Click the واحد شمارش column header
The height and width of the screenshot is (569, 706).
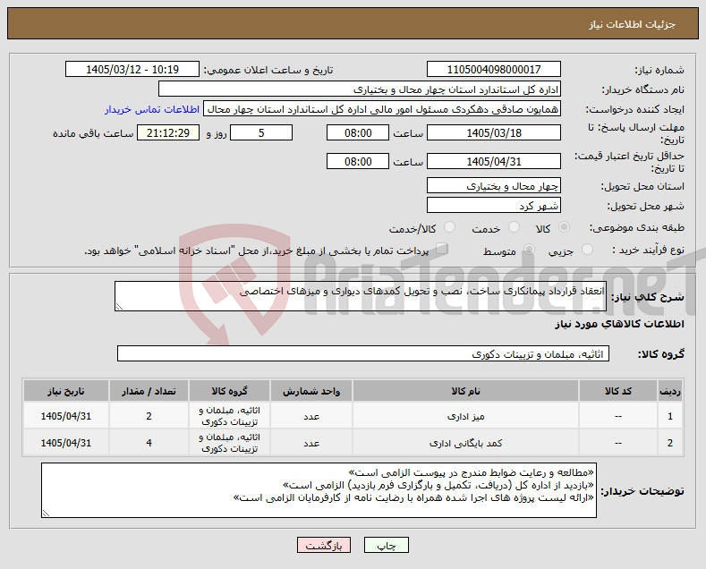311,391
